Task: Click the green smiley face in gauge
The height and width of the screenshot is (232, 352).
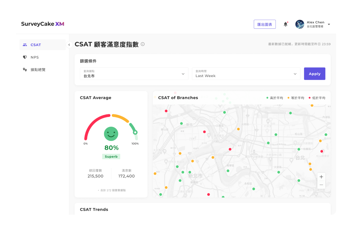Action: [x=111, y=134]
